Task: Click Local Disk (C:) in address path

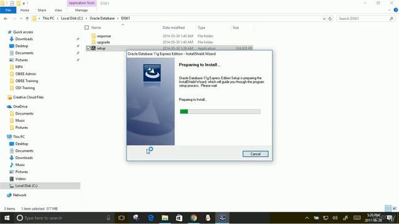Action: 72,18
